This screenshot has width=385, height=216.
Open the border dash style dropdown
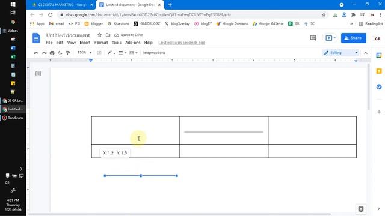(134, 53)
